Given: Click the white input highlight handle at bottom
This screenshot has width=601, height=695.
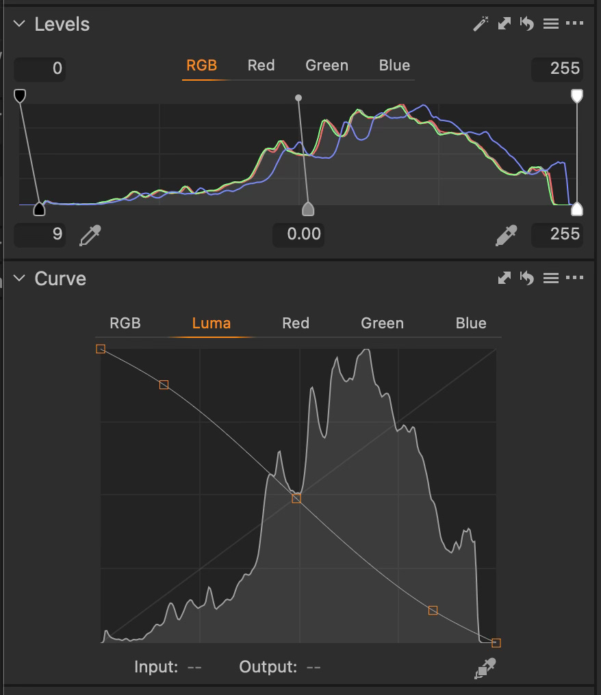Looking at the screenshot, I should tap(576, 209).
